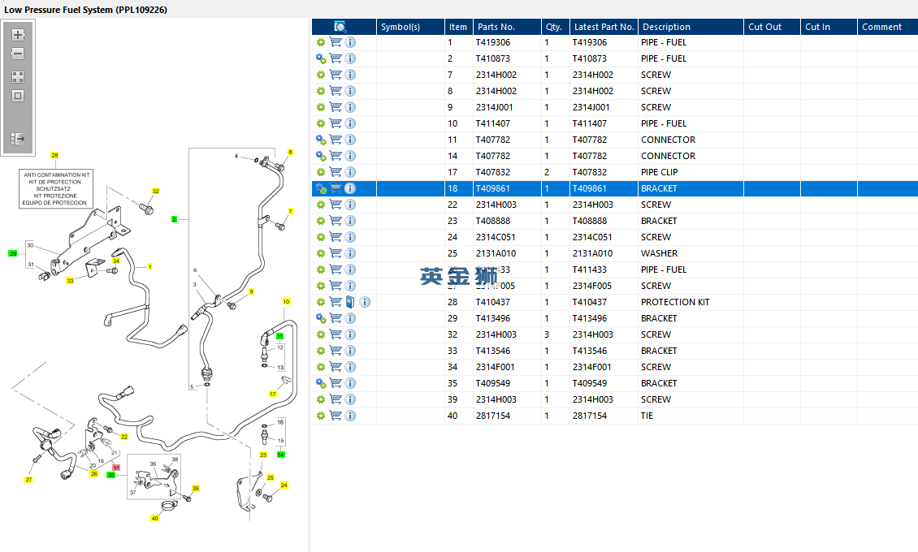The image size is (918, 552).
Task: Click green gear icon for item 9 2314J001
Action: click(321, 107)
